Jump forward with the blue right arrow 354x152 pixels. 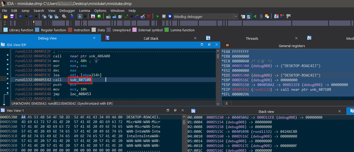coord(31,16)
